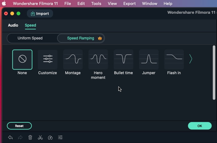Open the speedometer speed tool
The width and height of the screenshot is (217, 143).
[50, 137]
